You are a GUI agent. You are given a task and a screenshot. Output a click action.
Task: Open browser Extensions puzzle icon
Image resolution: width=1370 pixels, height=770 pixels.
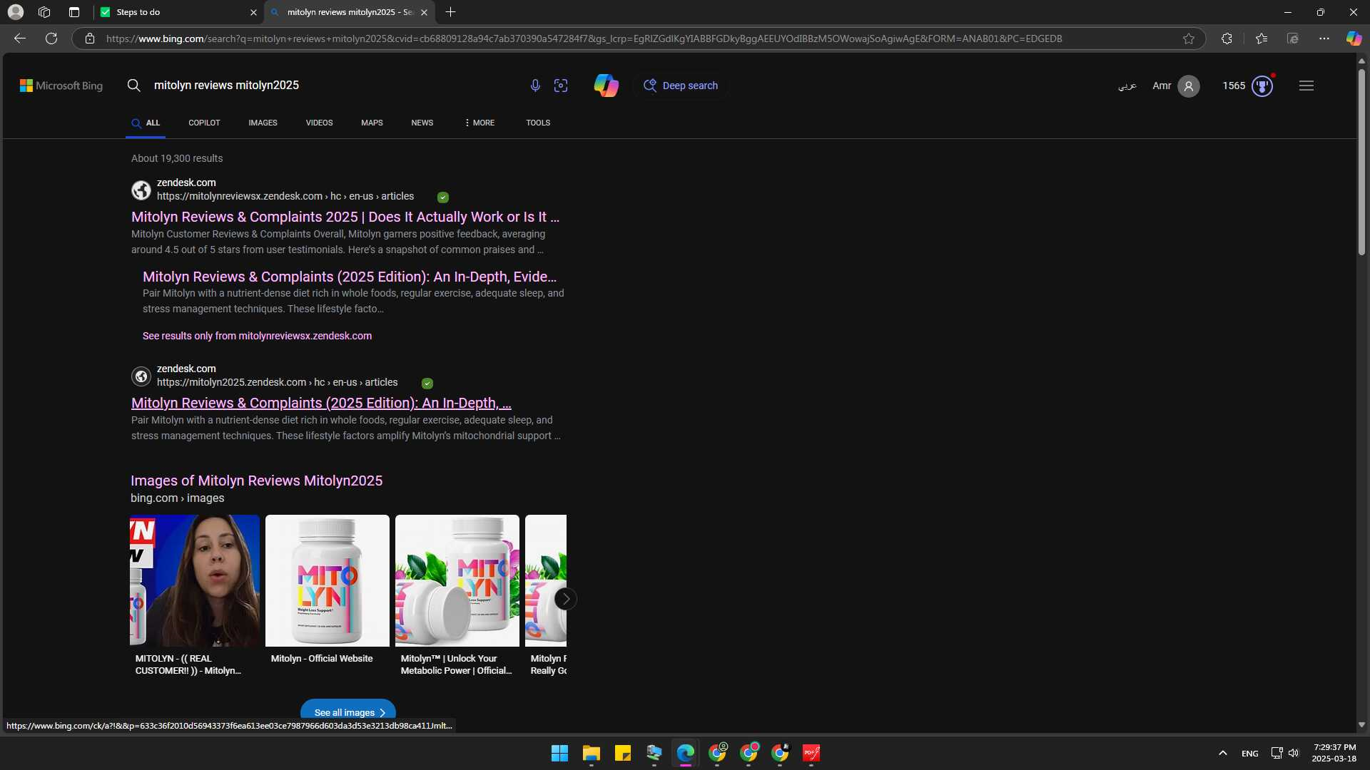1227,38
